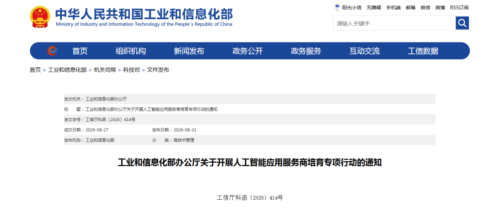Image resolution: width=495 pixels, height=212 pixels.
Task: Open the 首页 navigation menu item
Action: point(80,51)
